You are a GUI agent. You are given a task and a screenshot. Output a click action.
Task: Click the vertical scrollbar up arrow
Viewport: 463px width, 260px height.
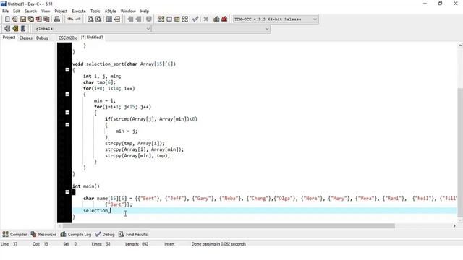point(460,45)
